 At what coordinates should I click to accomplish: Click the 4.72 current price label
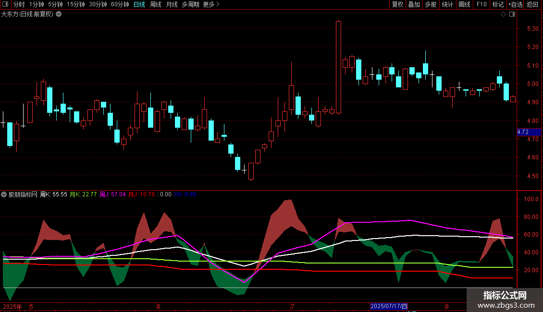(529, 132)
